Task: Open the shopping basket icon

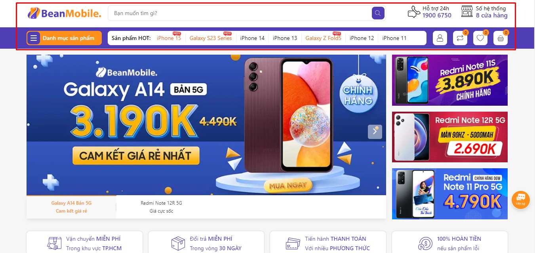Action: tap(501, 38)
